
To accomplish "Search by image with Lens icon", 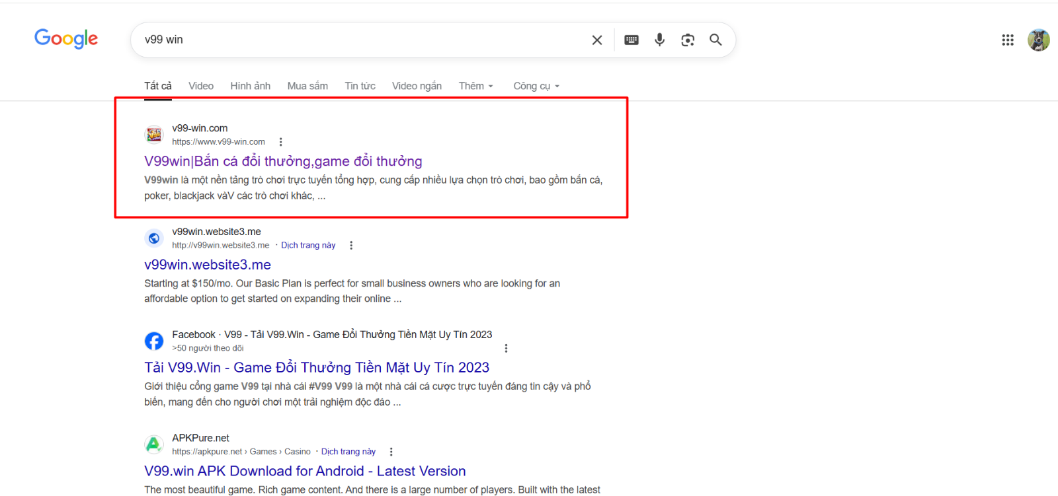I will (x=688, y=40).
